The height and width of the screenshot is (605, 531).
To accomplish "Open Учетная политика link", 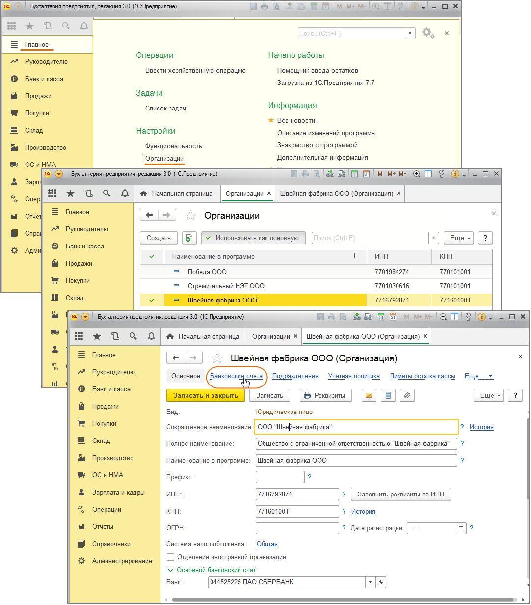I will coord(354,376).
